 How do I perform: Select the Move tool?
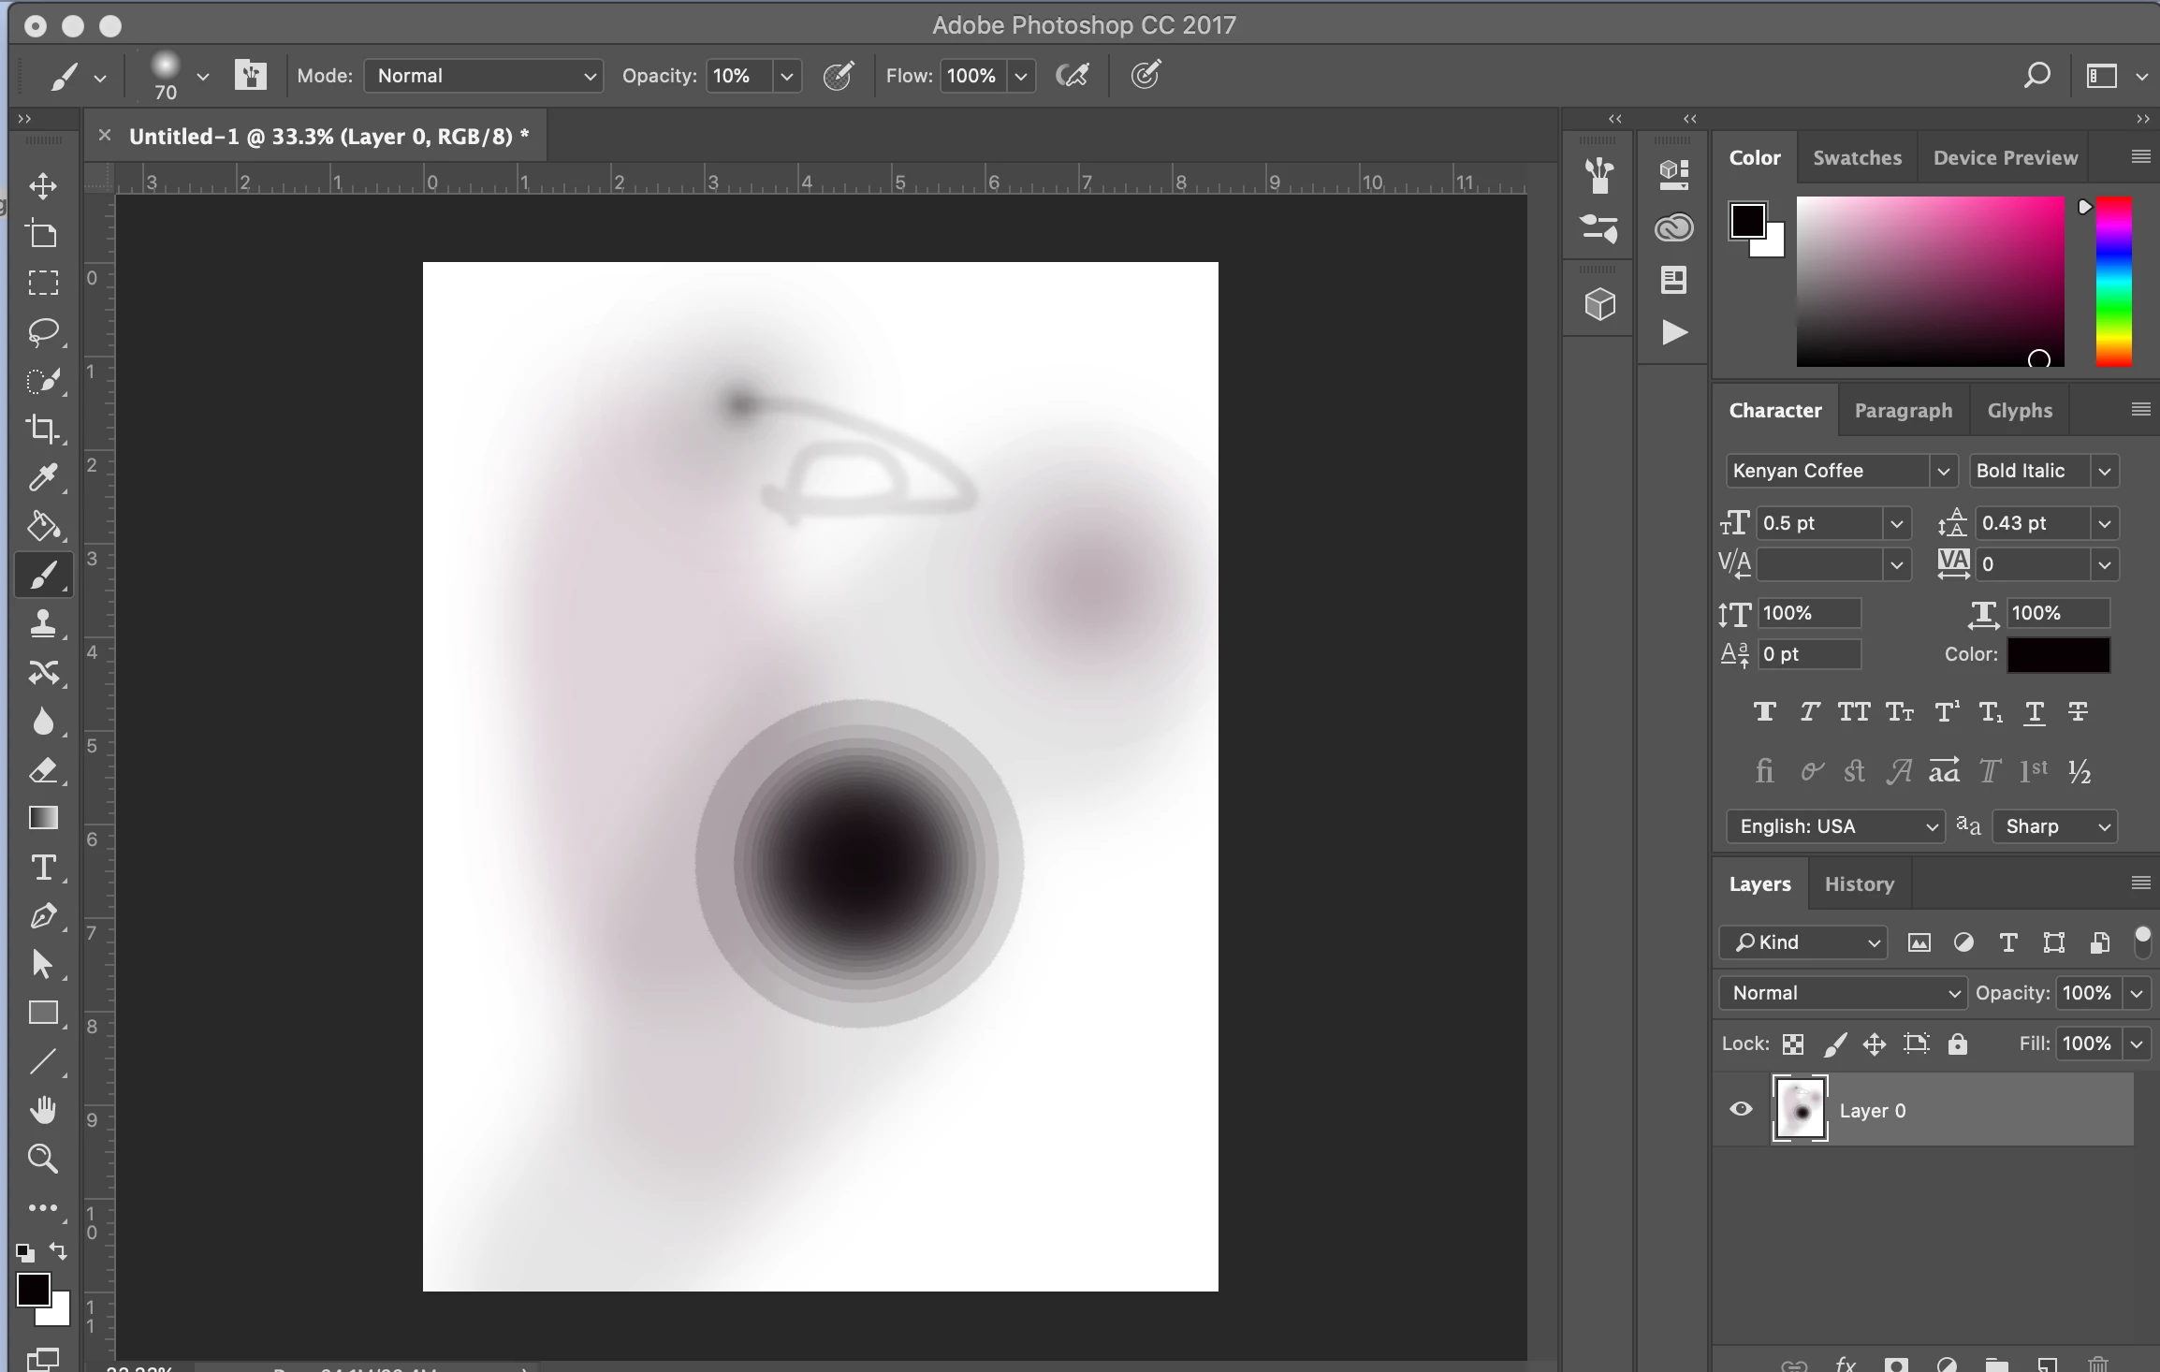(x=43, y=186)
